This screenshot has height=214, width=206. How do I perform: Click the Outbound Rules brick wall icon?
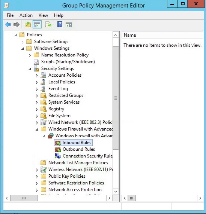[x=58, y=149]
